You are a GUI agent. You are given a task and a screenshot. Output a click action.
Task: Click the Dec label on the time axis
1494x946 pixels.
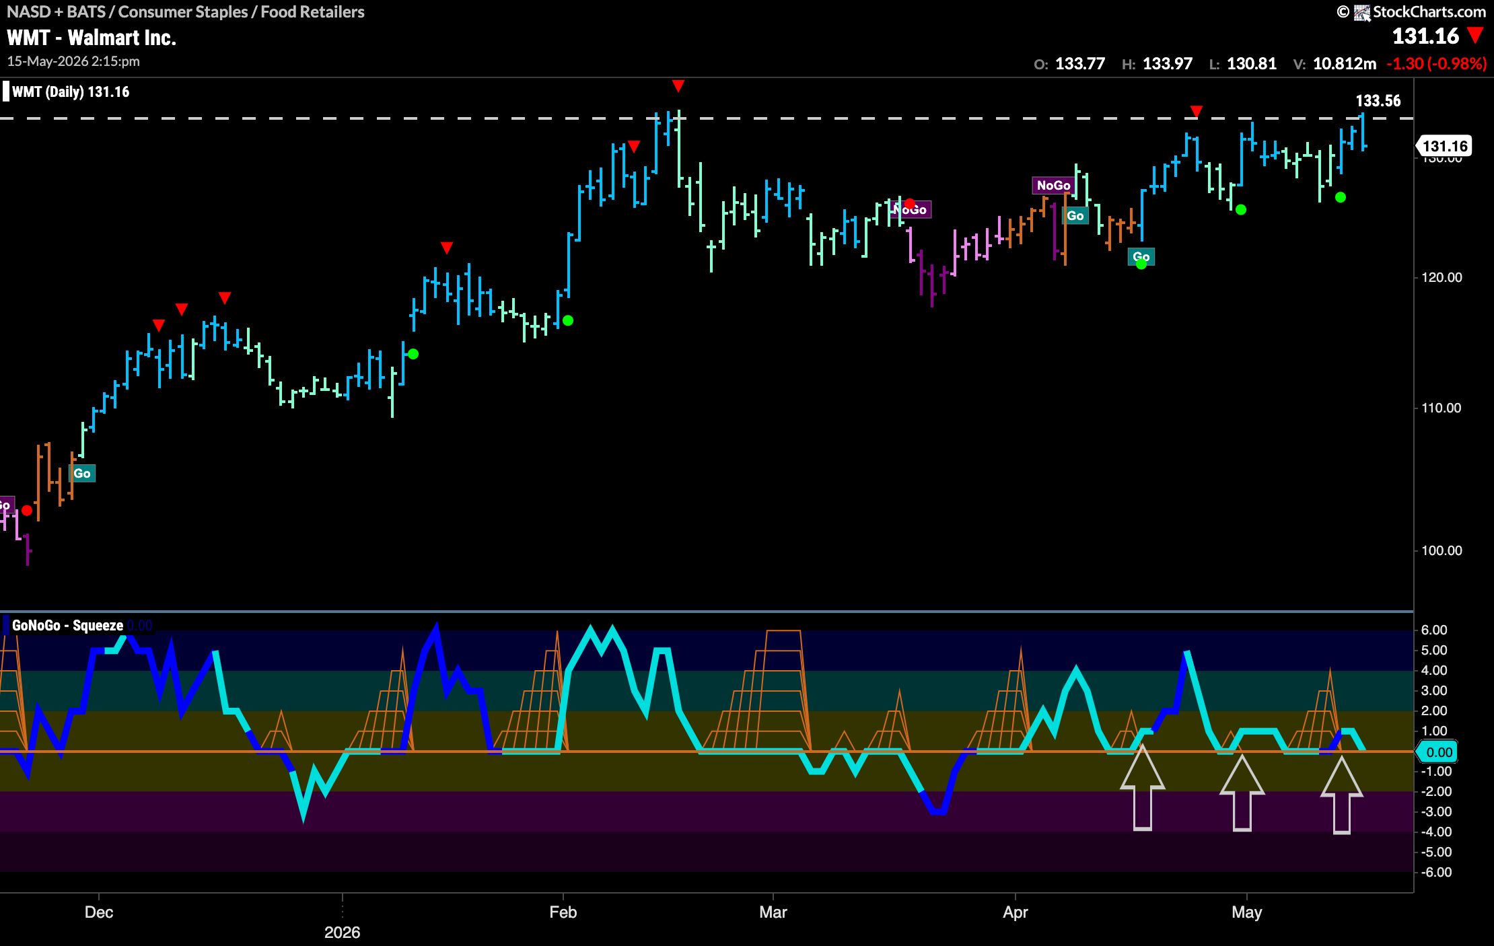99,912
